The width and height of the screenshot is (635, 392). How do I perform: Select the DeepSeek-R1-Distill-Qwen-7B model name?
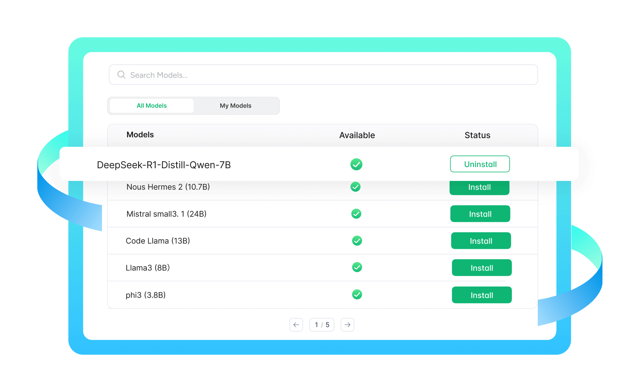click(x=164, y=165)
